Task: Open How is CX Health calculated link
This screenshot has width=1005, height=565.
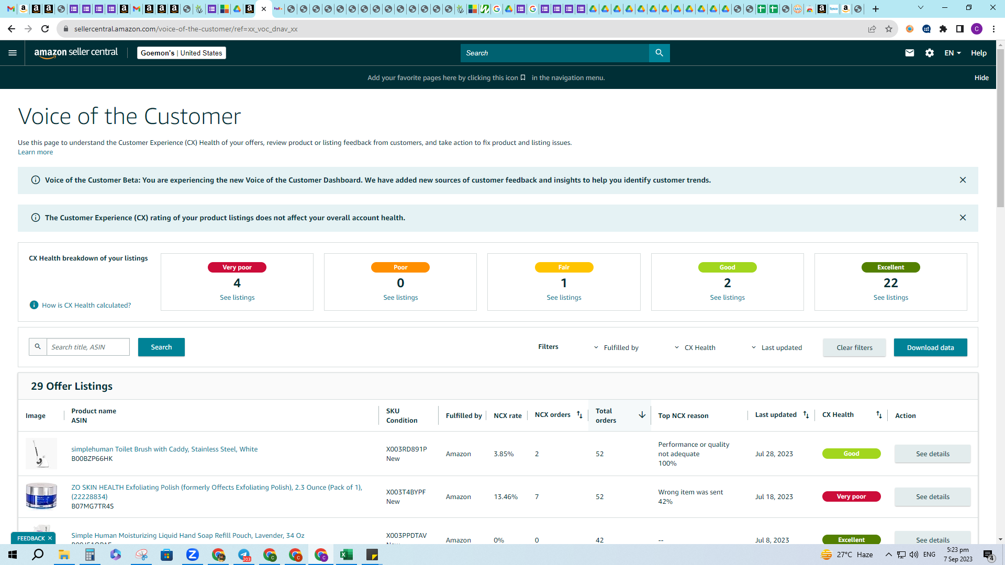Action: (x=86, y=305)
